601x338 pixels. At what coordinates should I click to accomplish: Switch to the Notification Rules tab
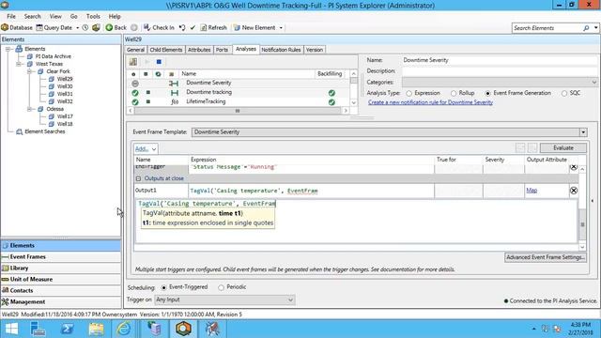pyautogui.click(x=281, y=50)
